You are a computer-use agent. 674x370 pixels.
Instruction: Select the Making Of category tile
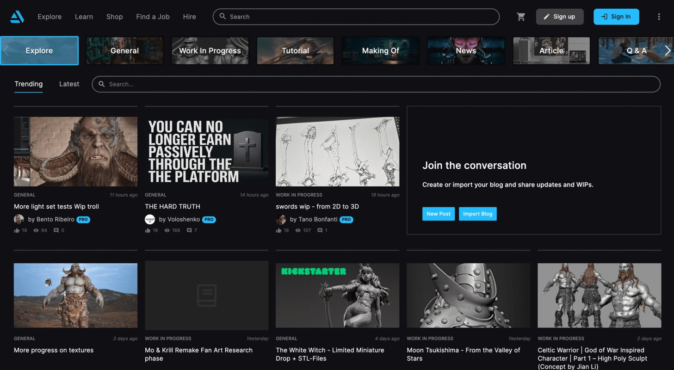pos(381,51)
